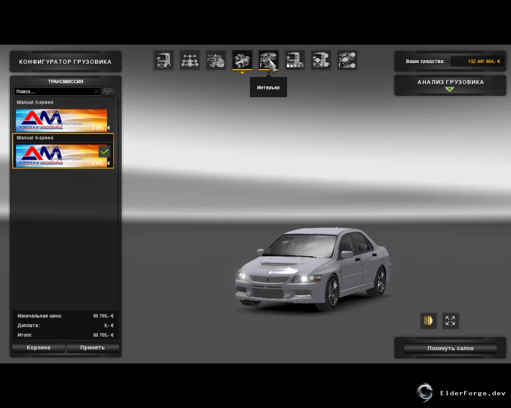Toggle the vehicle headlights button
The height and width of the screenshot is (408, 511).
(x=428, y=320)
